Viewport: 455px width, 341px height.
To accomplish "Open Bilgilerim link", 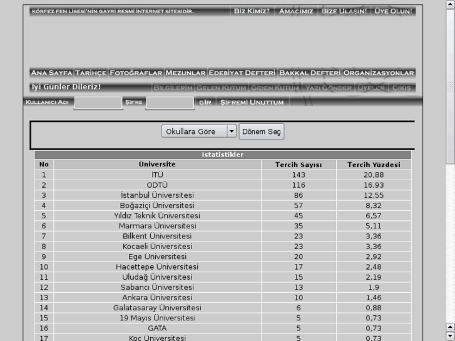I will pyautogui.click(x=173, y=88).
